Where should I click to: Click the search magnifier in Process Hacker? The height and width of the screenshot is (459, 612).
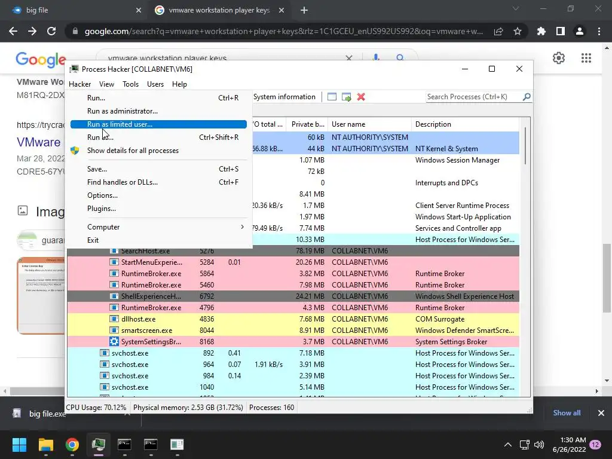pos(527,96)
